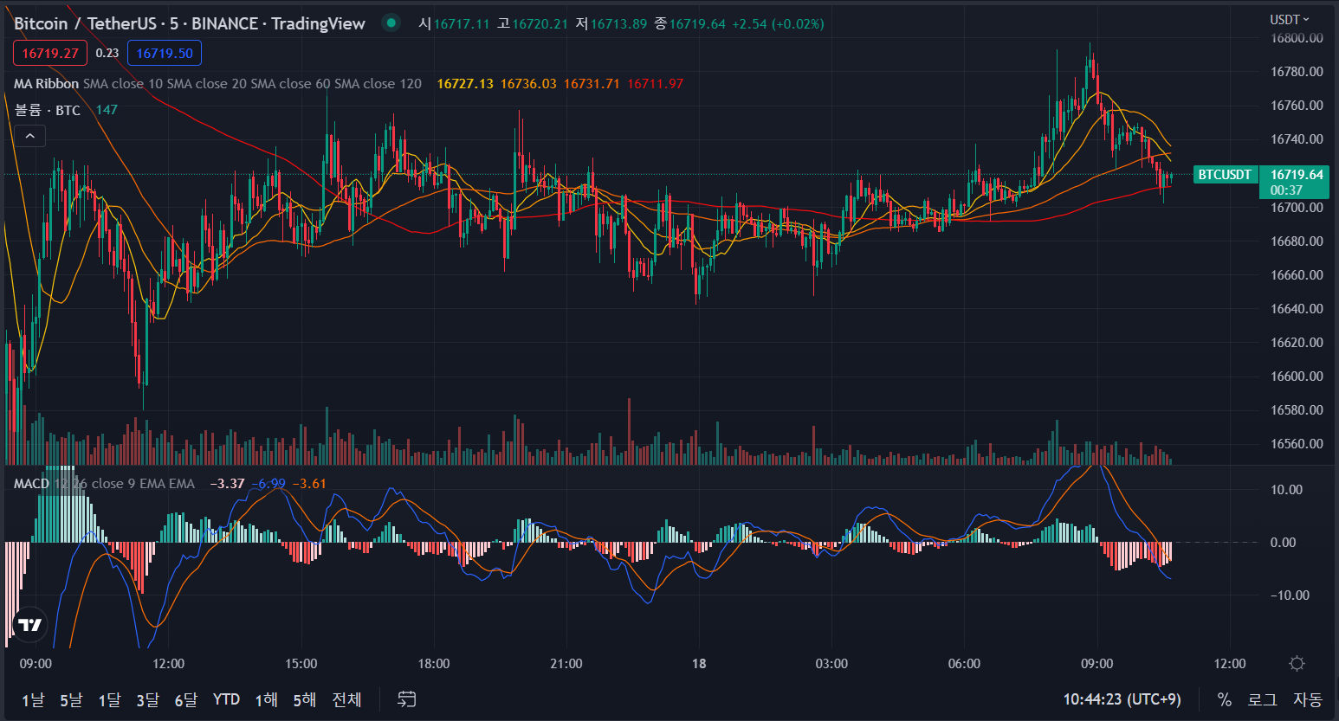Viewport: 1339px width, 721px height.
Task: Click change value +2.54 (+0.02%)
Action: [778, 23]
